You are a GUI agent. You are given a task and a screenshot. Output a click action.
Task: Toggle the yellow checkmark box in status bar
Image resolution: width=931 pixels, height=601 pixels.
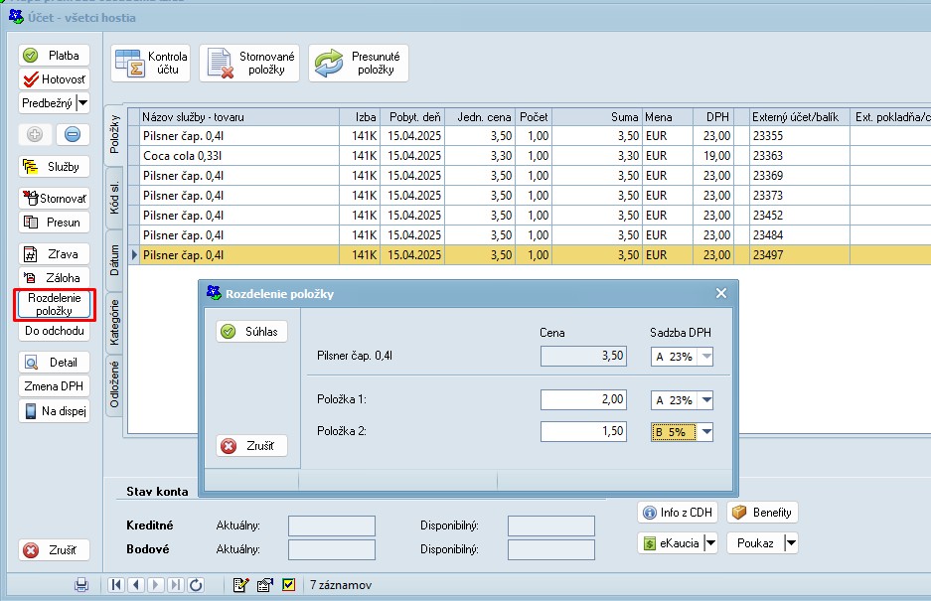click(289, 585)
